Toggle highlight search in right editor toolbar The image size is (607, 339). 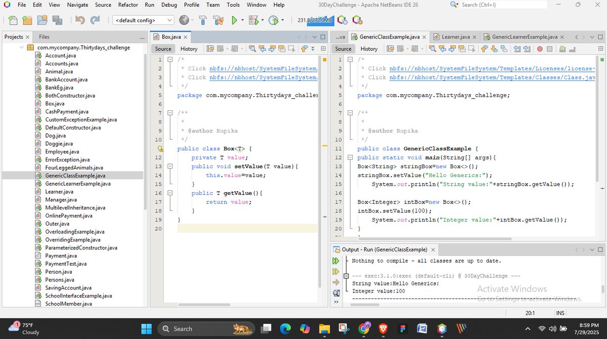click(x=462, y=49)
